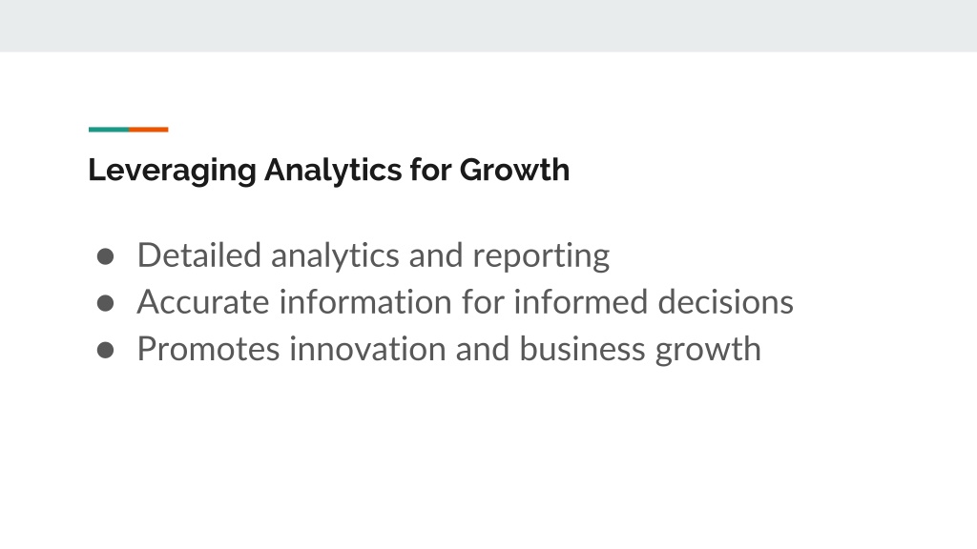Select the 'Promotes innovation and business growth' bullet
The width and height of the screenshot is (977, 549).
(448, 349)
